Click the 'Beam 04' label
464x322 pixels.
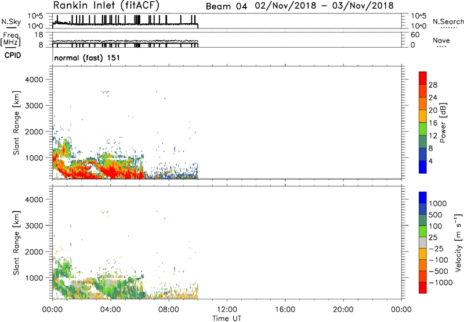tap(226, 6)
